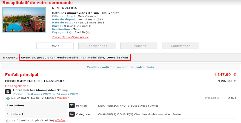The width and height of the screenshot is (241, 123).
Task: Click the 1 207,00 € transport price
Action: pyautogui.click(x=226, y=81)
